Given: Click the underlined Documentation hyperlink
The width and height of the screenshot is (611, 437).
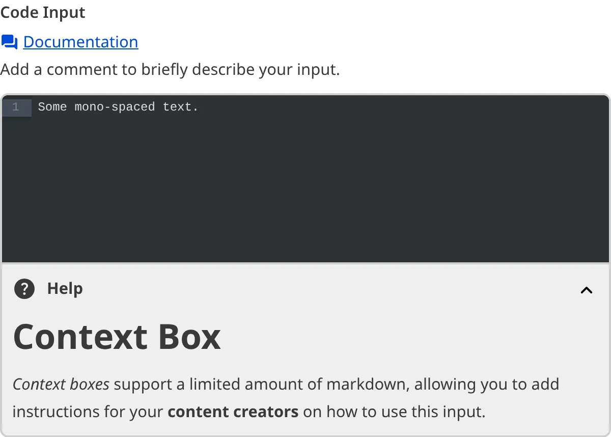Looking at the screenshot, I should pos(81,42).
